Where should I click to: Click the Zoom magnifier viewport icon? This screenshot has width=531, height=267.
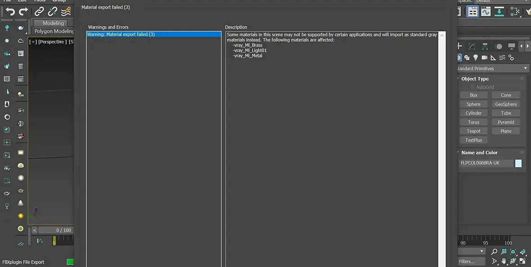pyautogui.click(x=494, y=251)
